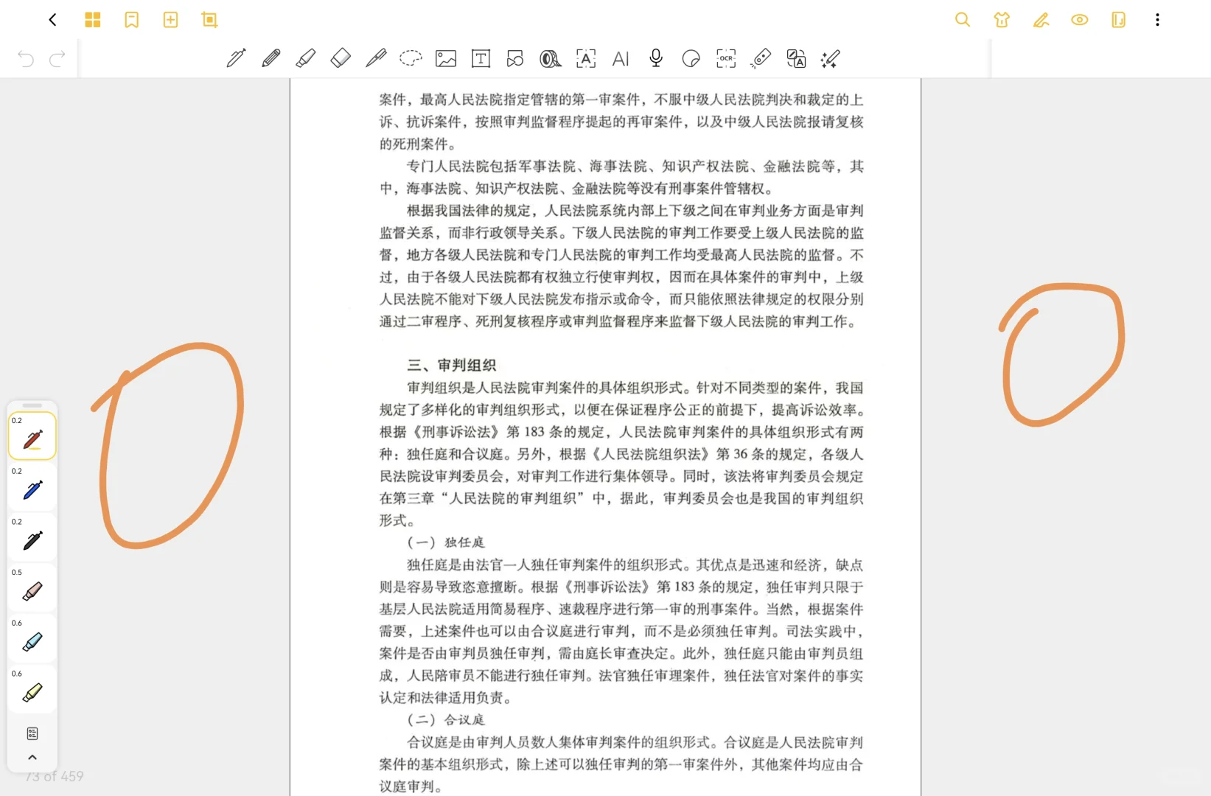Open the audio recording microphone
Image resolution: width=1211 pixels, height=796 pixels.
655,59
